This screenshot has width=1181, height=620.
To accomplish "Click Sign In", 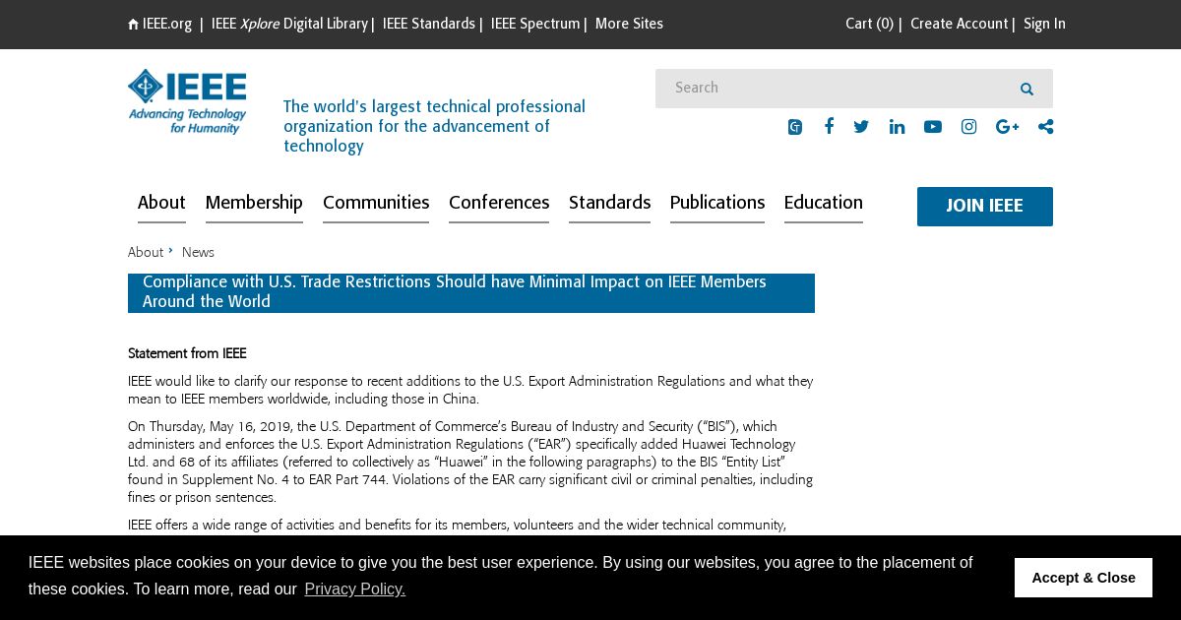I will pyautogui.click(x=1044, y=25).
